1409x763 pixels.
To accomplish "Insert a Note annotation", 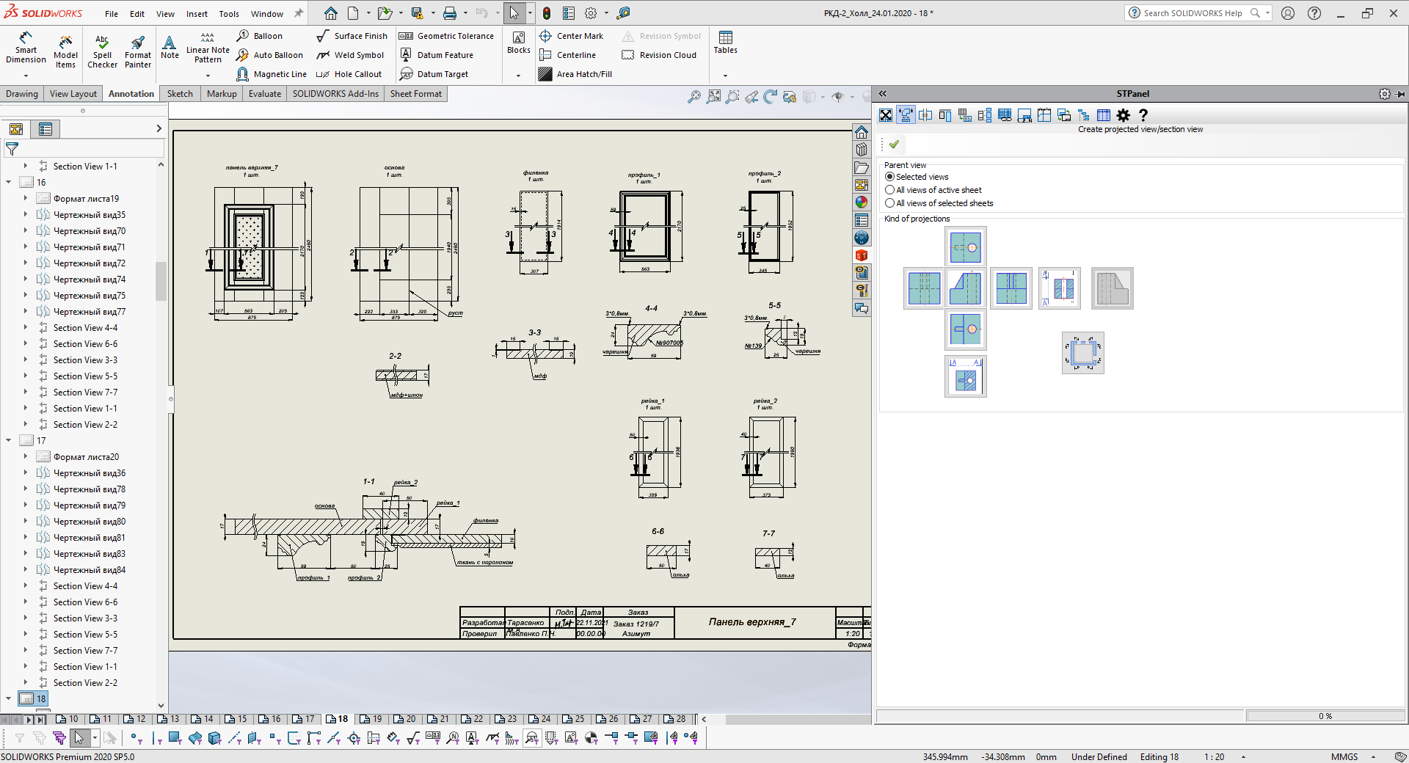I will click(170, 47).
